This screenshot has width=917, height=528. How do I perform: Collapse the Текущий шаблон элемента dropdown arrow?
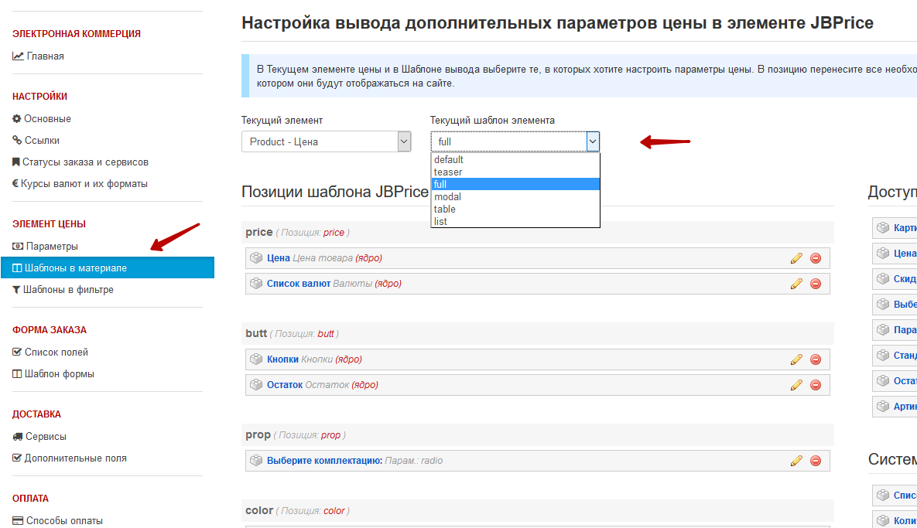coord(592,141)
